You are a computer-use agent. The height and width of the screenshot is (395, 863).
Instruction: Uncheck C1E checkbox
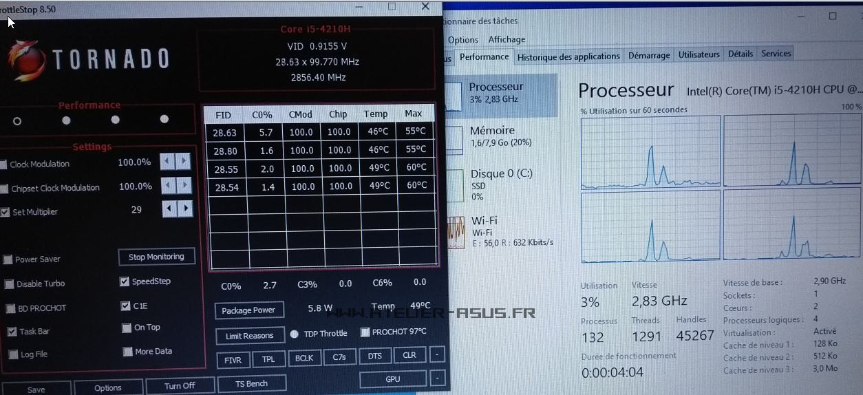point(125,306)
